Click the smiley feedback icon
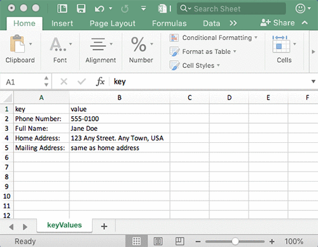 click(x=300, y=9)
